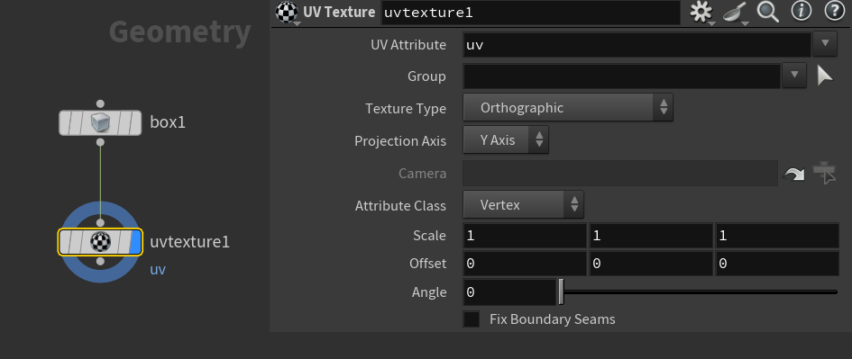Image resolution: width=852 pixels, height=359 pixels.
Task: Toggle the bypass flag on box1 node
Action: click(x=67, y=123)
